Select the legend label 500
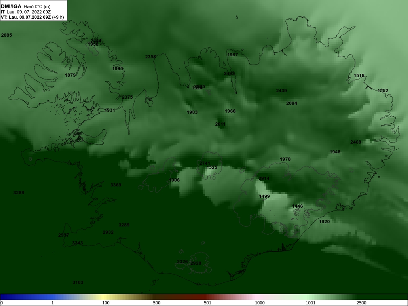 (x=157, y=303)
